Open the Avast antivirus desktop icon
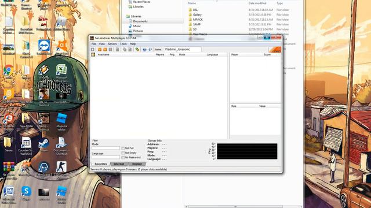This screenshot has width=371, height=208. (x=62, y=46)
